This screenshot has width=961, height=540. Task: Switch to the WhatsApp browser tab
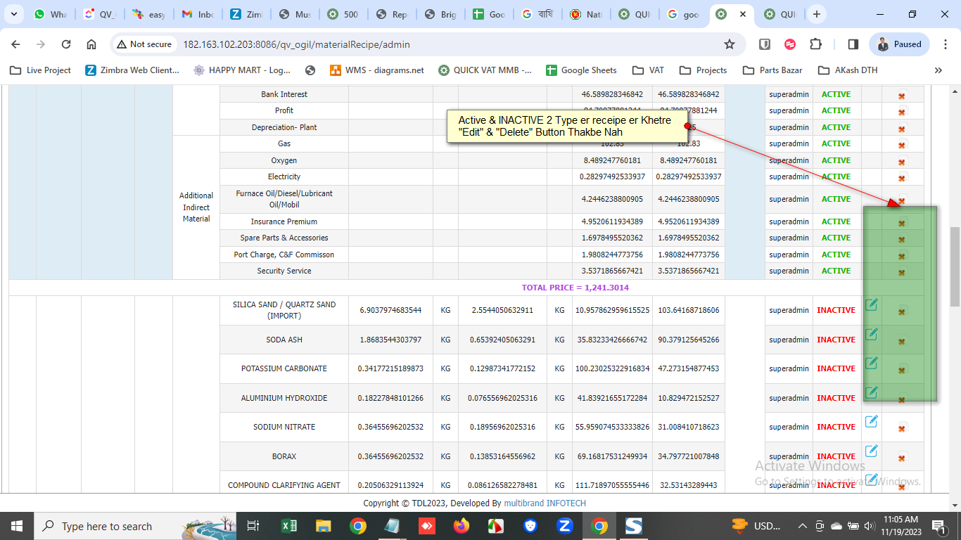(x=50, y=14)
